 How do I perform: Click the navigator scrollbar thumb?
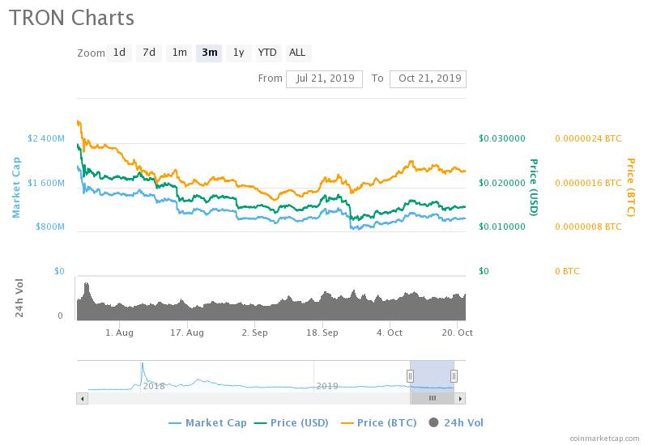tap(433, 398)
